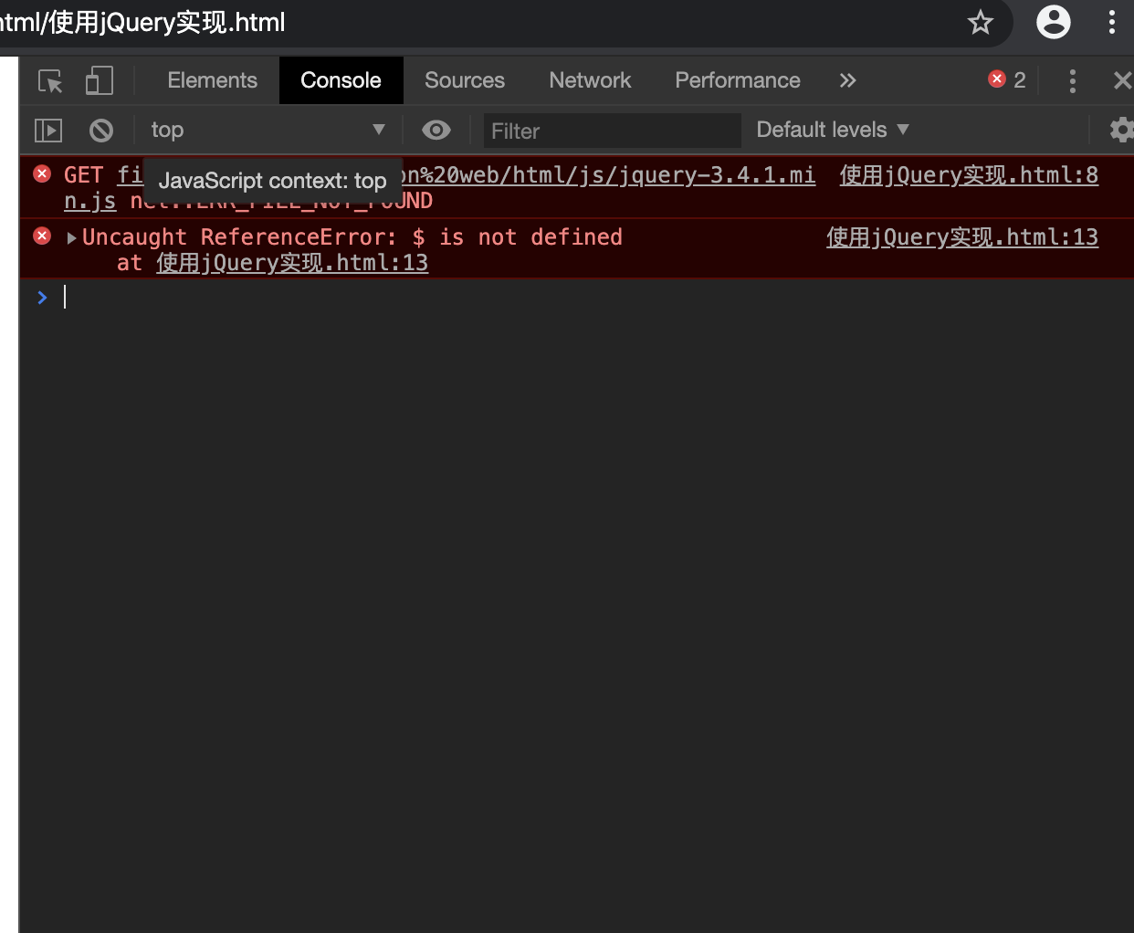Click into the console prompt input line
The width and height of the screenshot is (1134, 933).
pyautogui.click(x=593, y=297)
